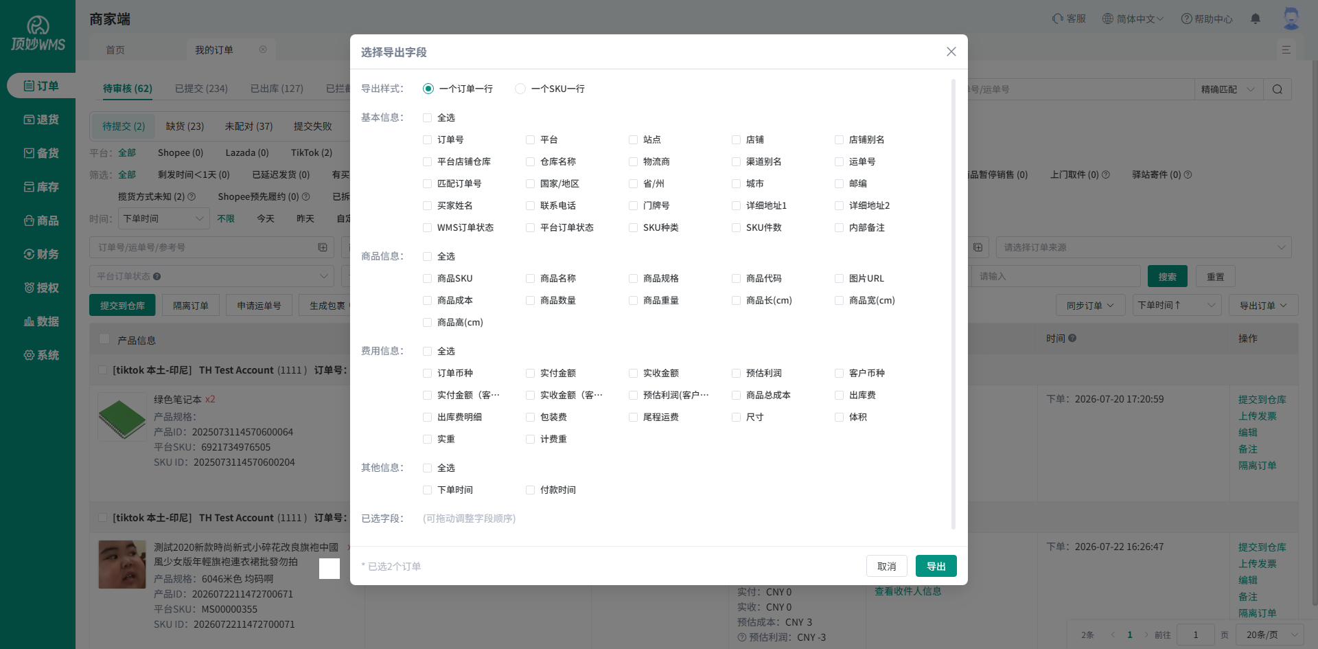Open the 精确匹配 dropdown
Image resolution: width=1318 pixels, height=649 pixels.
[1228, 89]
